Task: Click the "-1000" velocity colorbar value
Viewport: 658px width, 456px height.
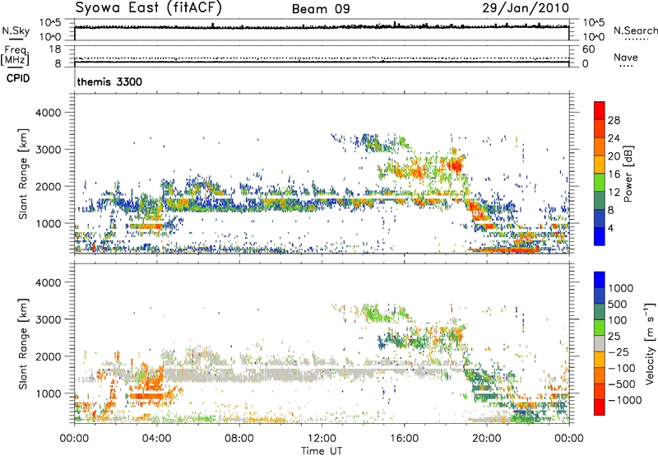Action: [x=624, y=400]
